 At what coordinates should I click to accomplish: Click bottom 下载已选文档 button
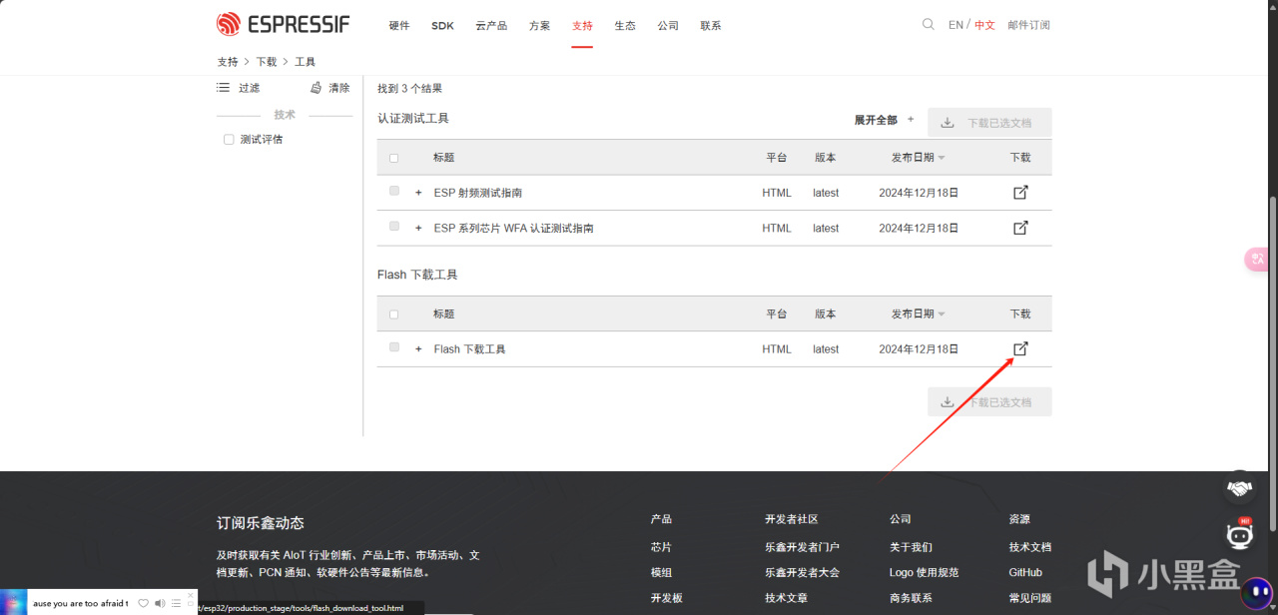[989, 402]
